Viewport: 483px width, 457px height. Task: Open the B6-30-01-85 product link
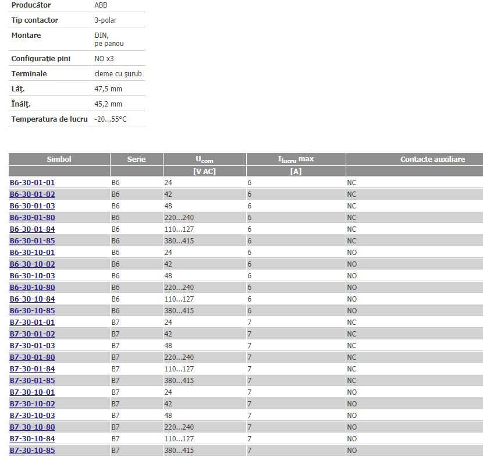pyautogui.click(x=33, y=240)
